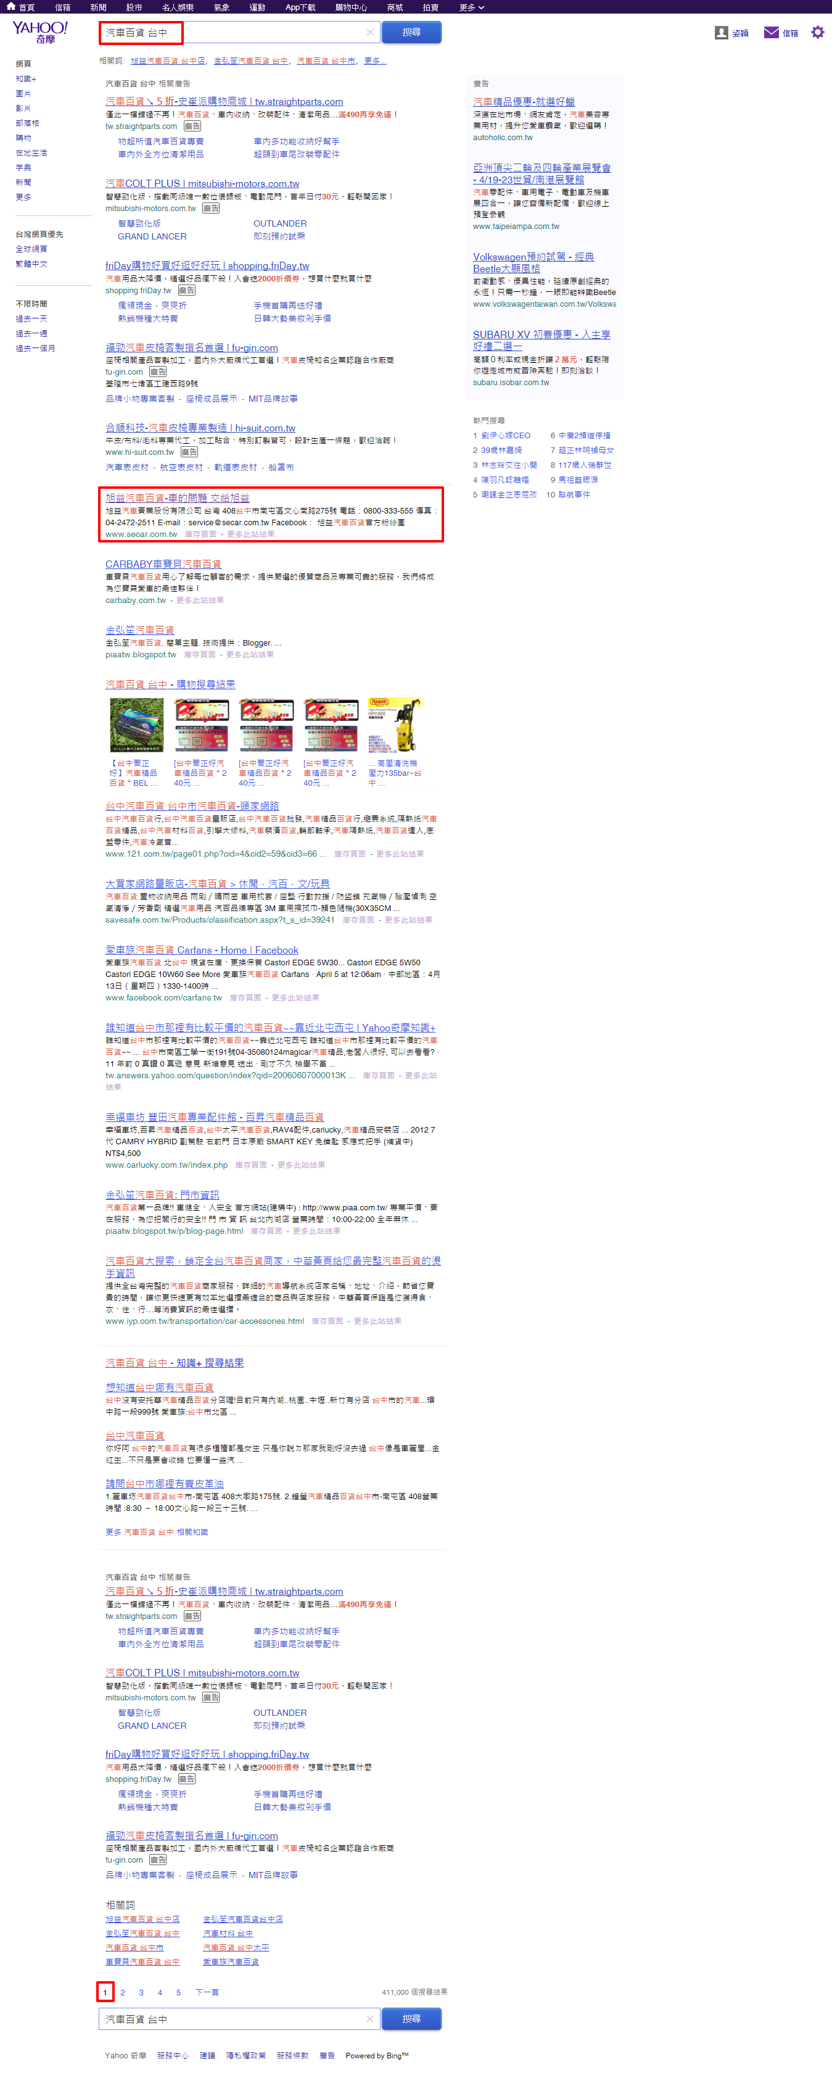832x2083 pixels.
Task: Open related term 汽車百貨 台中太平 above the page numbers
Action: click(236, 1947)
